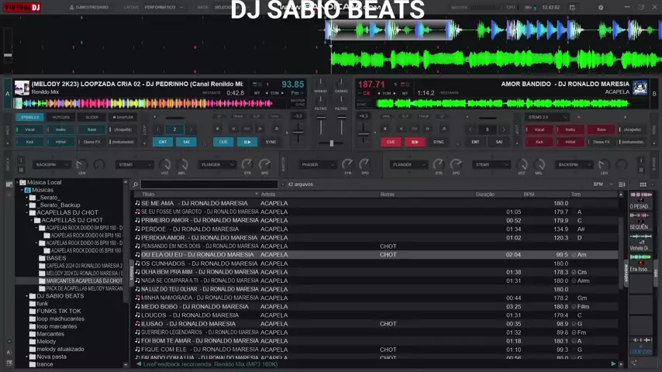Click the left deck pitch slider
The height and width of the screenshot is (372, 662).
point(298,133)
